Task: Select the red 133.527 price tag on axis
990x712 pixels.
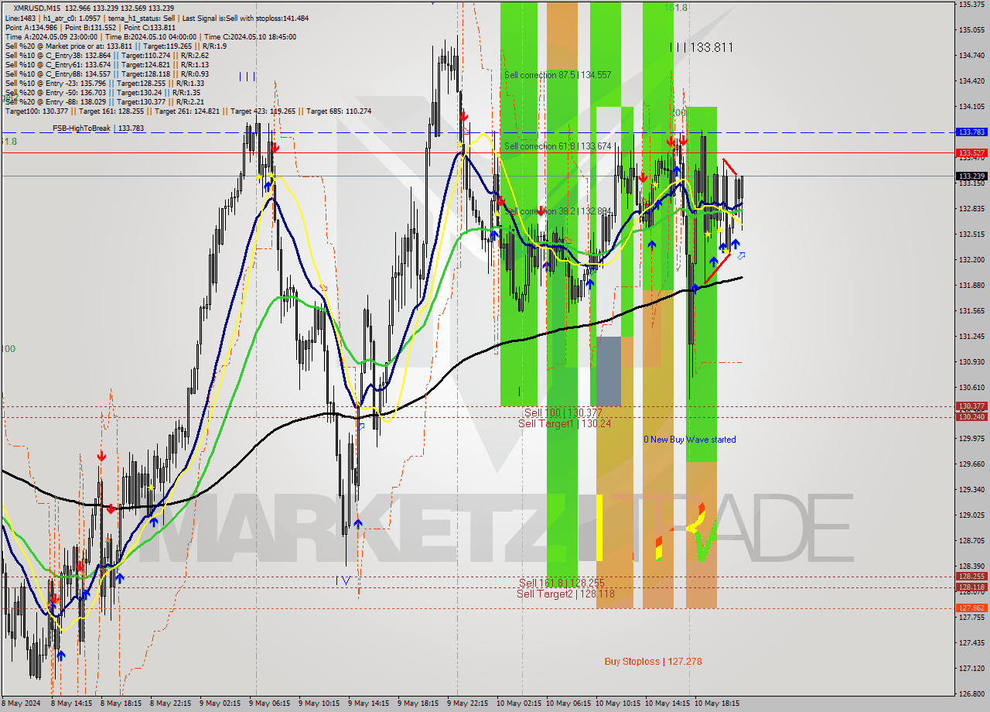Action: (971, 153)
